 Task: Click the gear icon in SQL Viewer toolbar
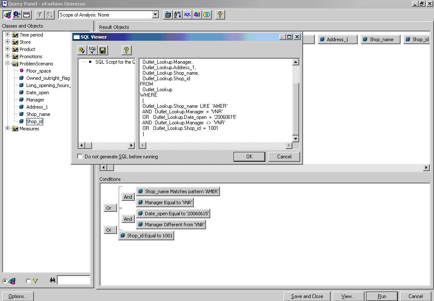point(82,51)
